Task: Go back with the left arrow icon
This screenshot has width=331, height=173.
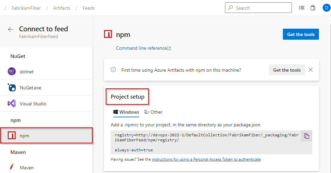Action: (x=11, y=29)
